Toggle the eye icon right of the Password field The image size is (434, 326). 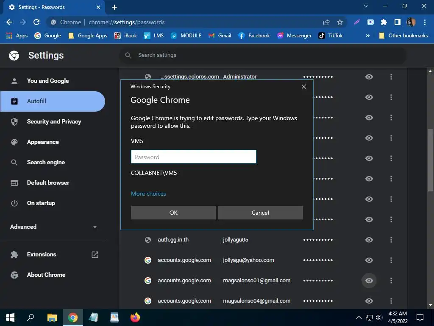point(369,158)
